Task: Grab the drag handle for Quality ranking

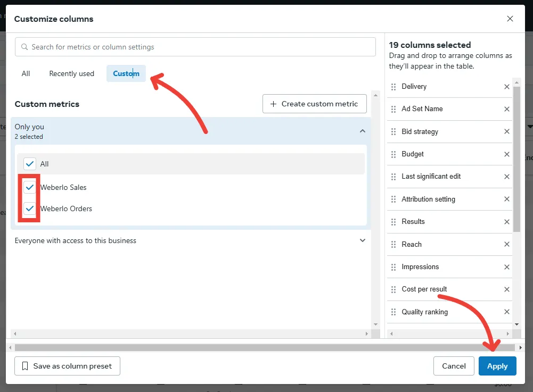Action: 393,312
